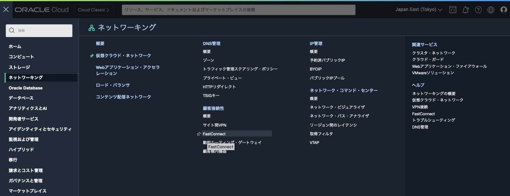The height and width of the screenshot is (196, 510).
Task: Select コンピュート in the sidebar
Action: click(21, 57)
